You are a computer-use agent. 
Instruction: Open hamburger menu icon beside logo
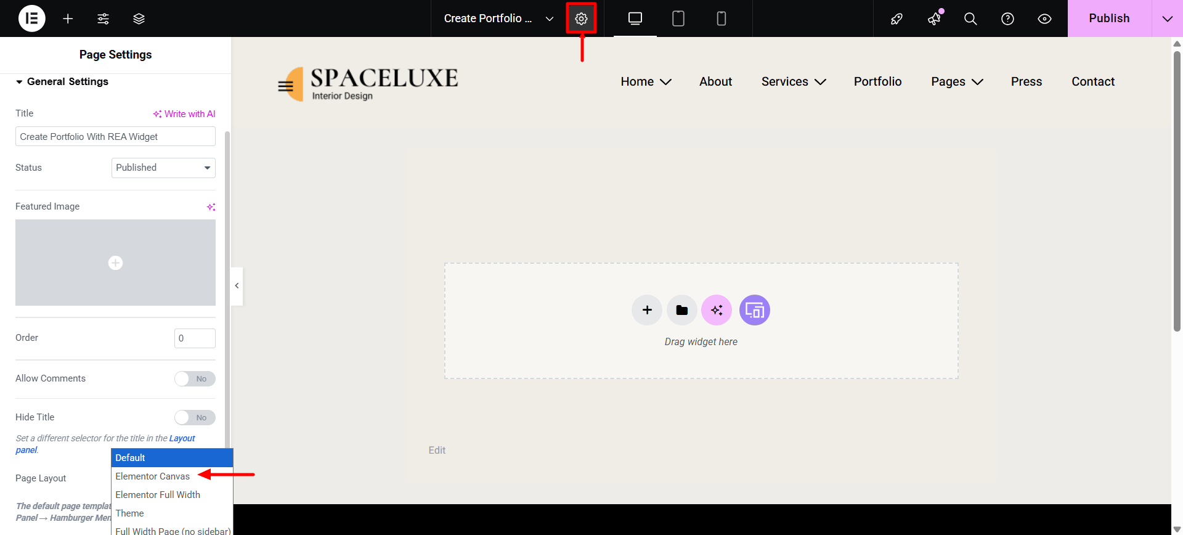(x=285, y=86)
